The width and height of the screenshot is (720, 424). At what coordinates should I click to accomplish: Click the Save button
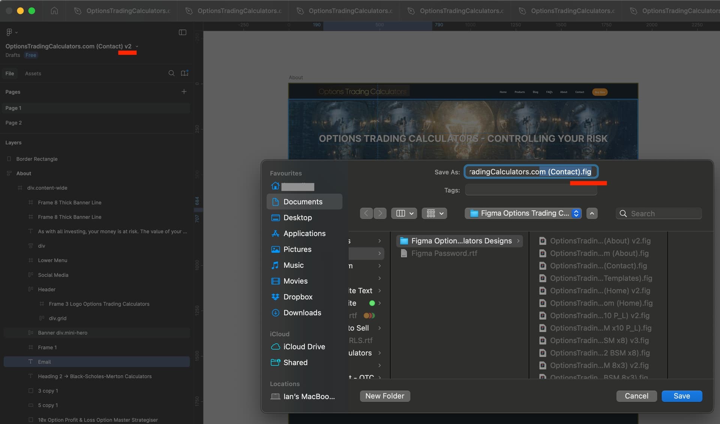pyautogui.click(x=682, y=396)
